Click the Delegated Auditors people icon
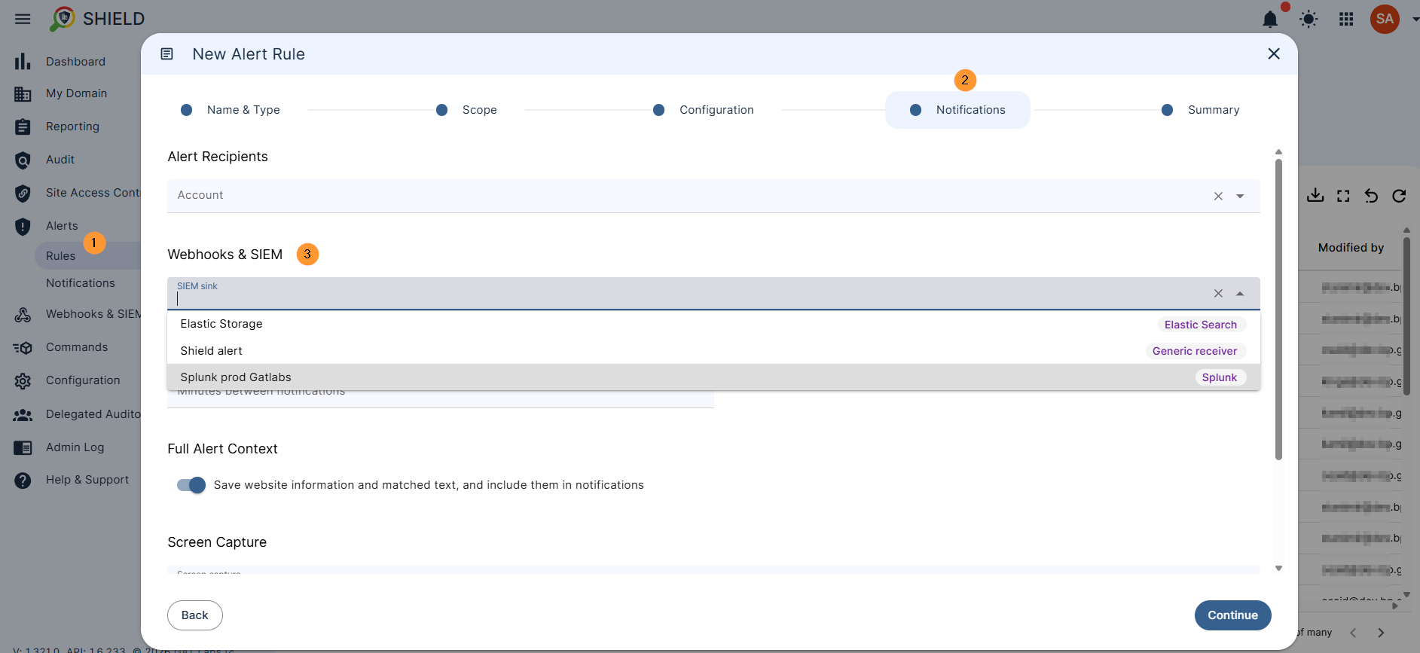This screenshot has height=653, width=1420. pos(23,415)
